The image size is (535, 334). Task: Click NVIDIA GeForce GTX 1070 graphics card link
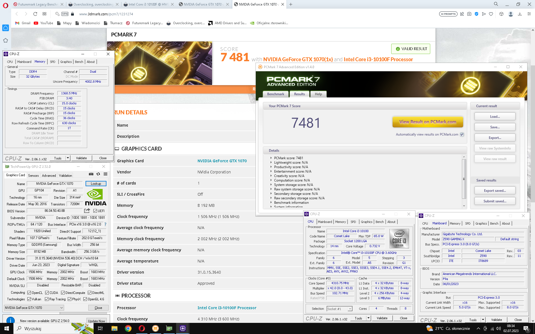pyautogui.click(x=222, y=161)
